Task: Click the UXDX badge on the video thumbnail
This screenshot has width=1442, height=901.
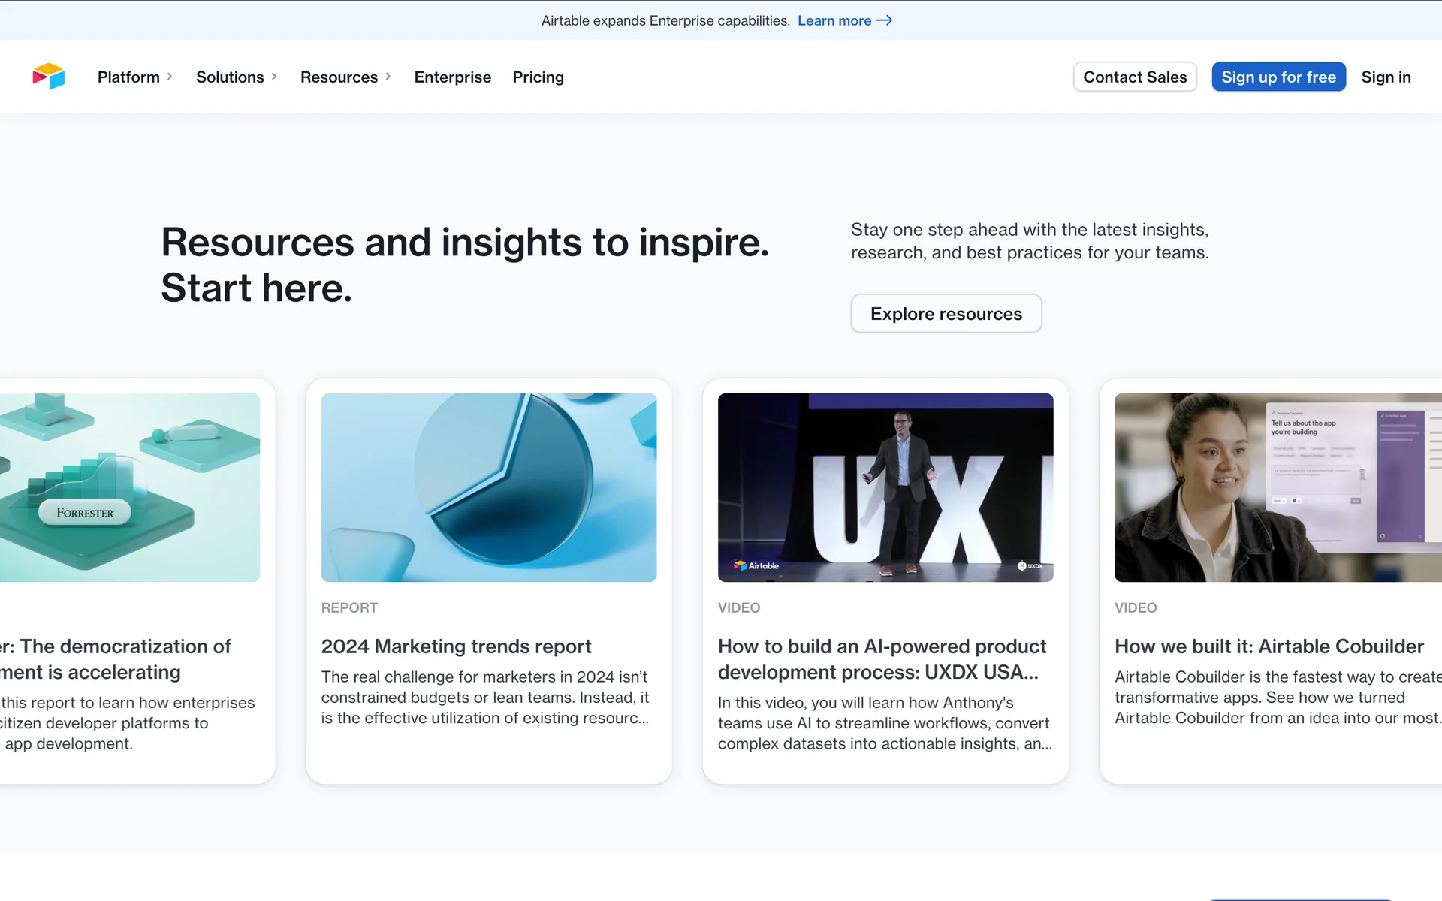Action: pos(1030,565)
